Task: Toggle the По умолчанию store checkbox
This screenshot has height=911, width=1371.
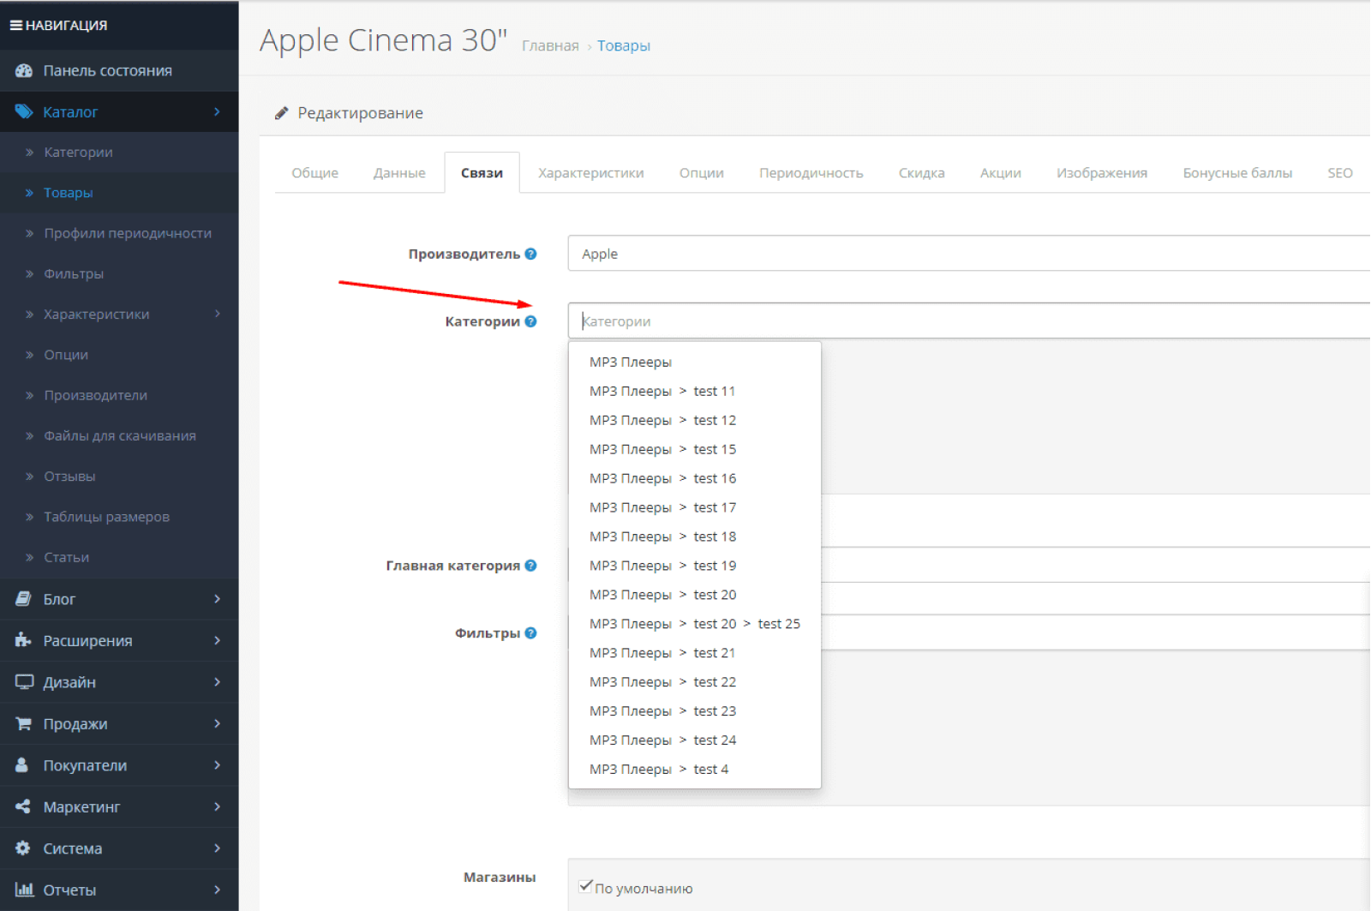Action: (585, 886)
